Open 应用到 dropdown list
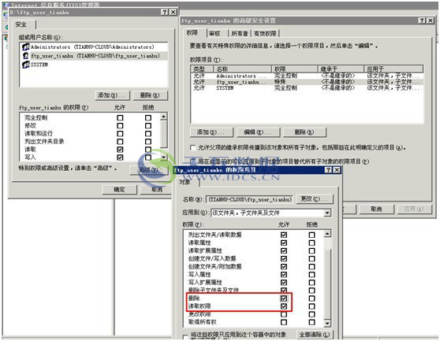Screen dimensions: 440x341 click(x=327, y=213)
